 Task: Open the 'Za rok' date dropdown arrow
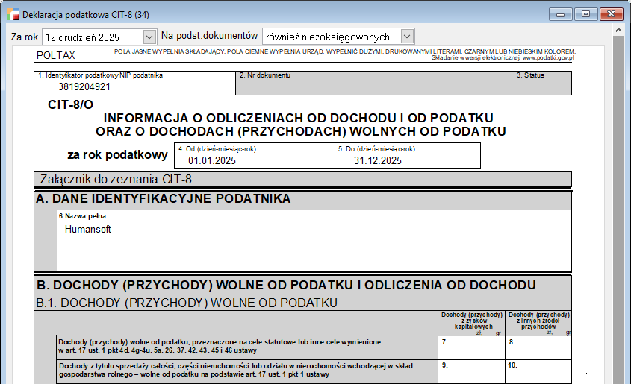149,37
